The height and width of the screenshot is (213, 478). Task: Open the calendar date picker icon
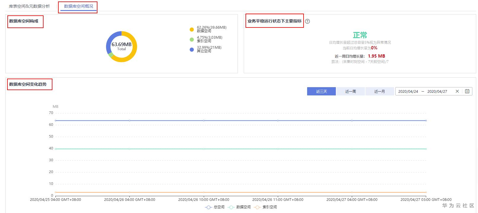(x=467, y=91)
